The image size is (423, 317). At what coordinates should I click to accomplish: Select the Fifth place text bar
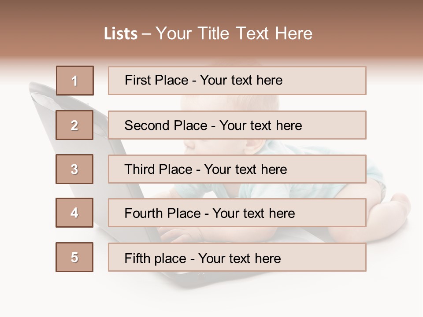pos(237,257)
